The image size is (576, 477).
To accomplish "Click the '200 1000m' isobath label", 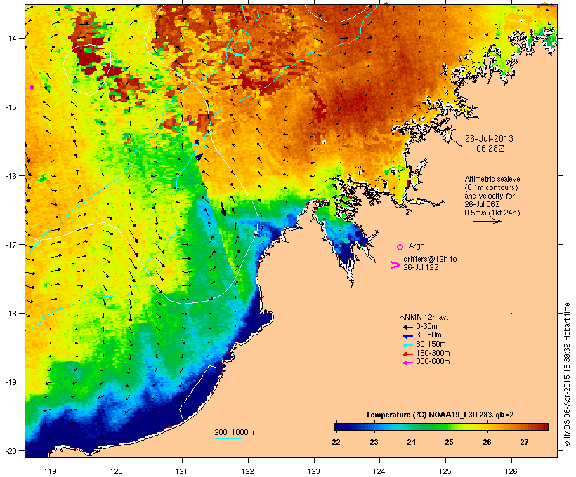I will point(234,432).
